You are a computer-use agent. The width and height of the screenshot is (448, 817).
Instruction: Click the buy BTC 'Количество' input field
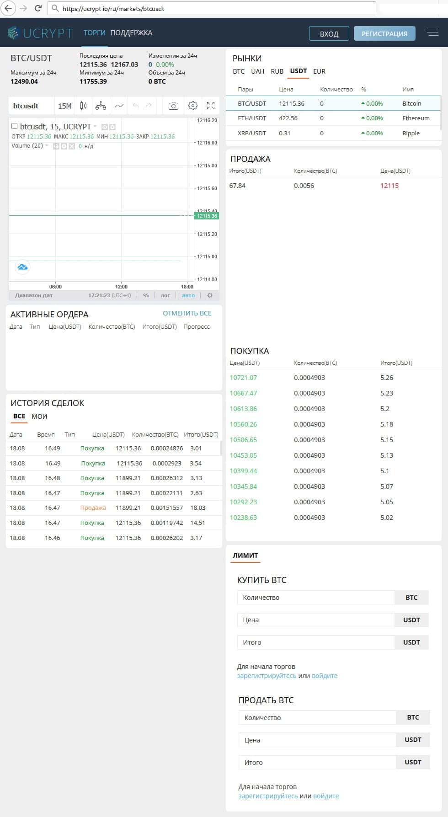[315, 598]
